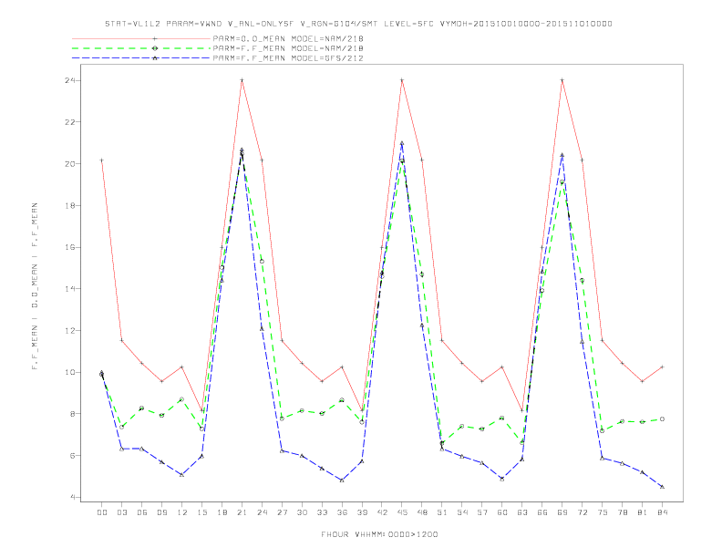Click x-axis forecast hour label 54
The height and width of the screenshot is (558, 722).
(x=462, y=512)
